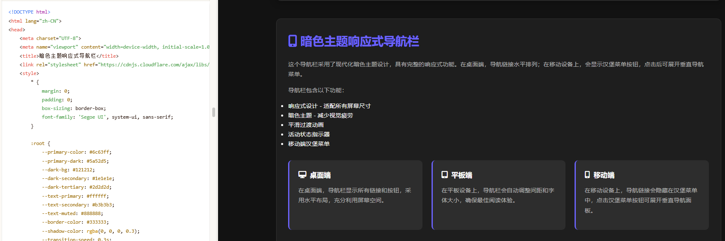Click the list item 响应式设计 - 适配所有屏幕尺寸
This screenshot has height=241, width=725.
point(329,106)
